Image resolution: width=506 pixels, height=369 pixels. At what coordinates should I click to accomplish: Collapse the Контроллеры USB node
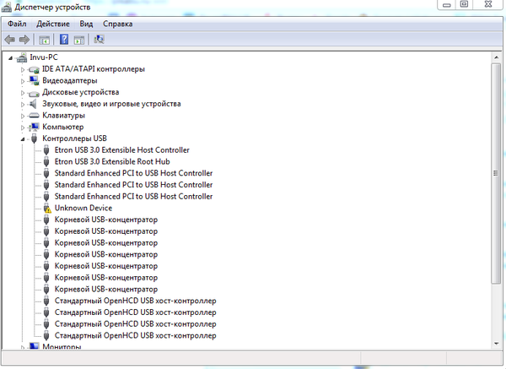pyautogui.click(x=23, y=139)
